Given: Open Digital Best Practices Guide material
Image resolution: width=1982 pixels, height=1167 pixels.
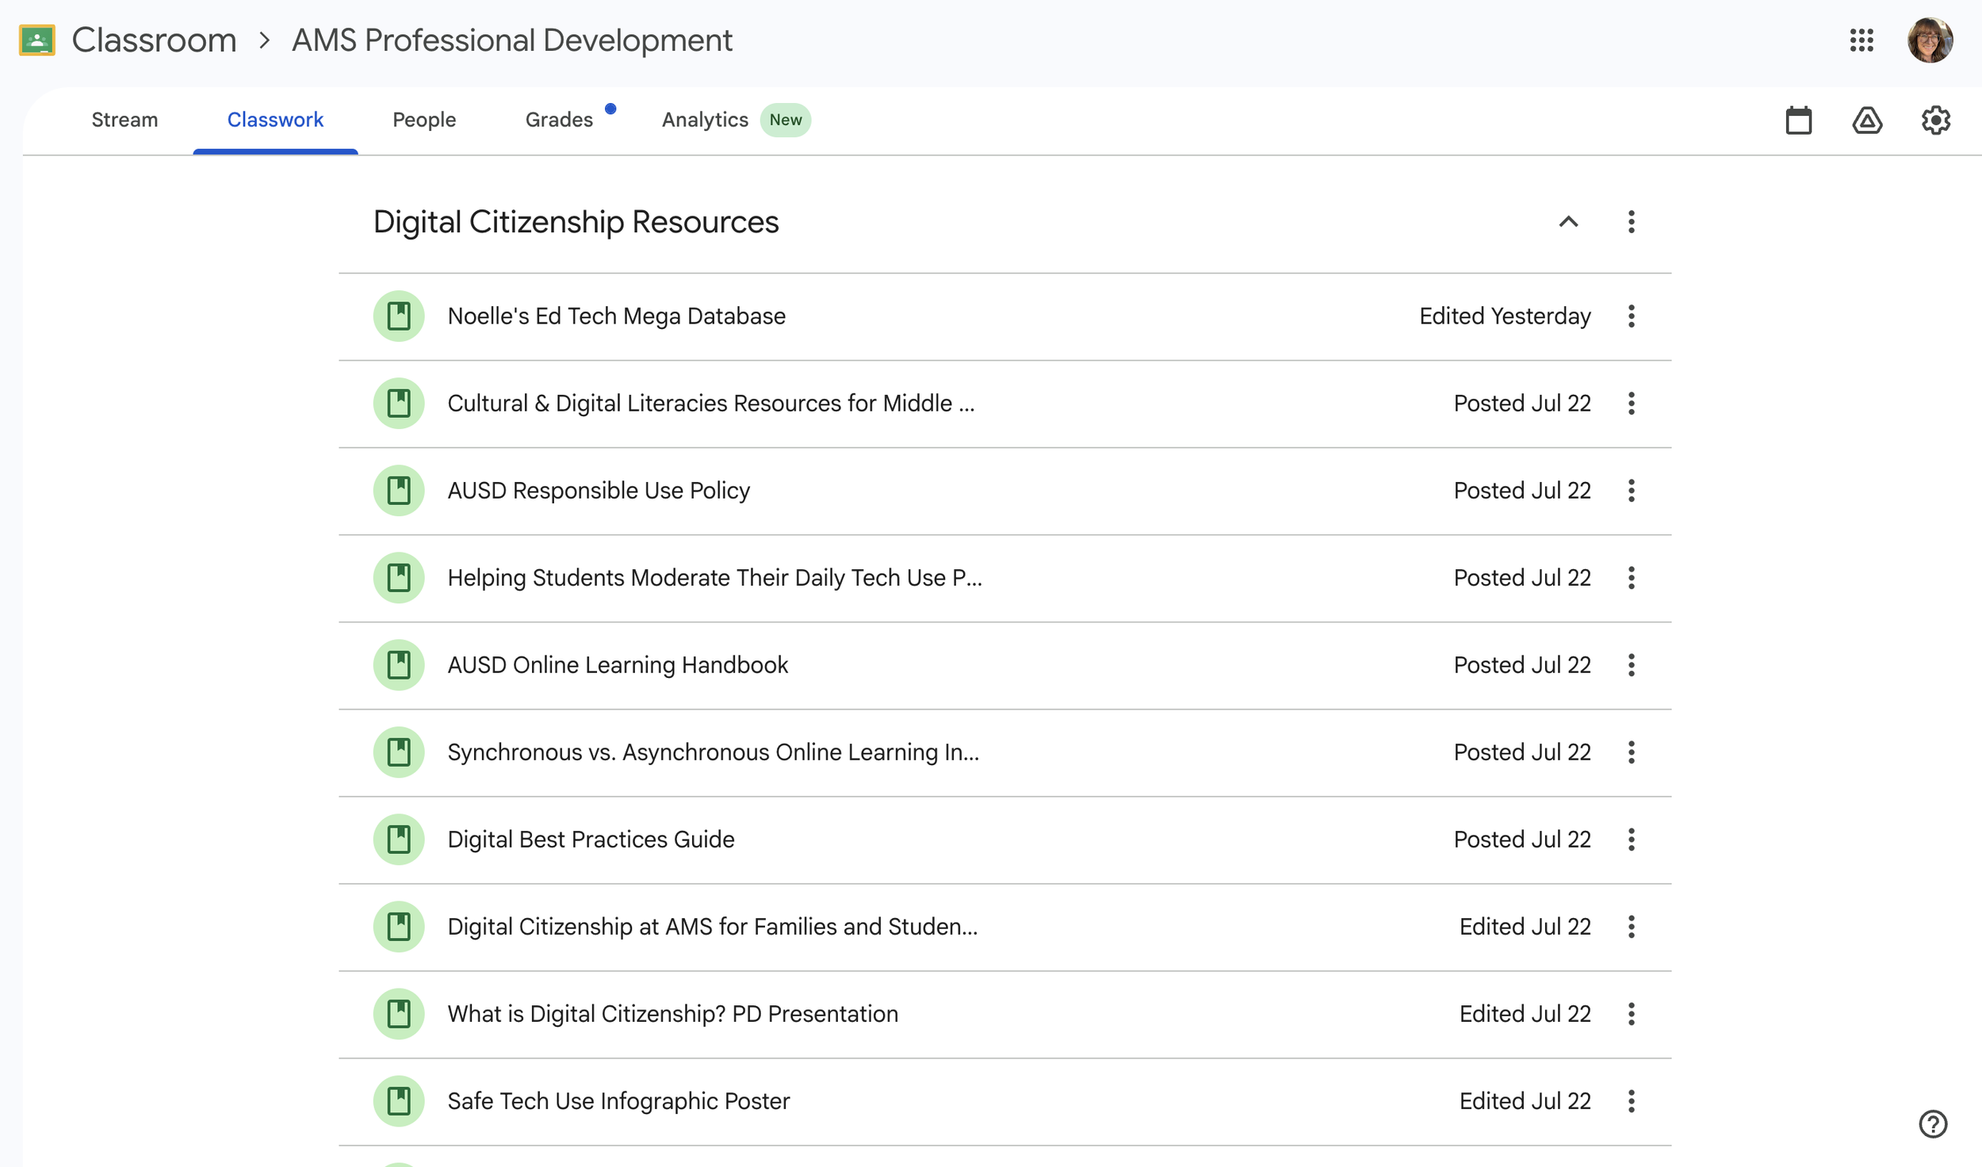Looking at the screenshot, I should (x=591, y=840).
